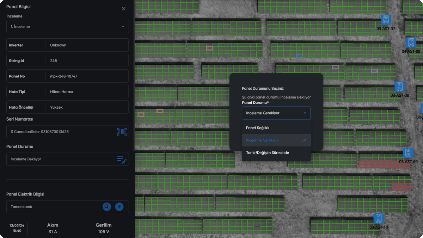Select the 03-AST-10 inverter marker

coord(379,218)
